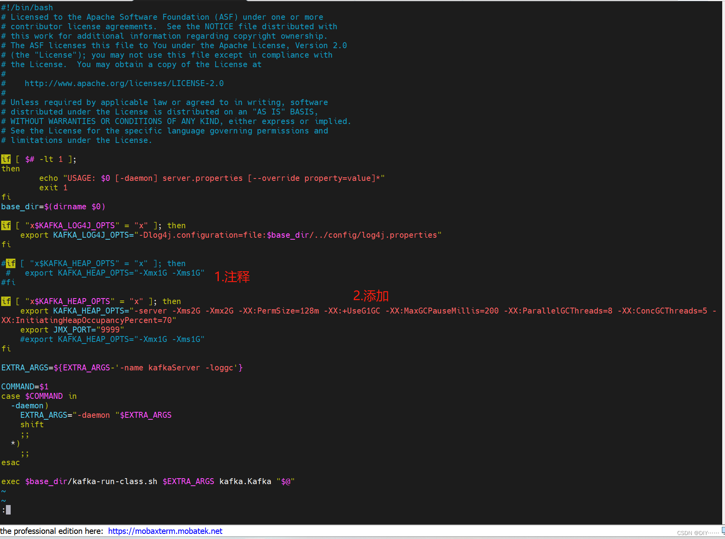Click the 'shift' line
This screenshot has width=725, height=539.
pyautogui.click(x=32, y=424)
